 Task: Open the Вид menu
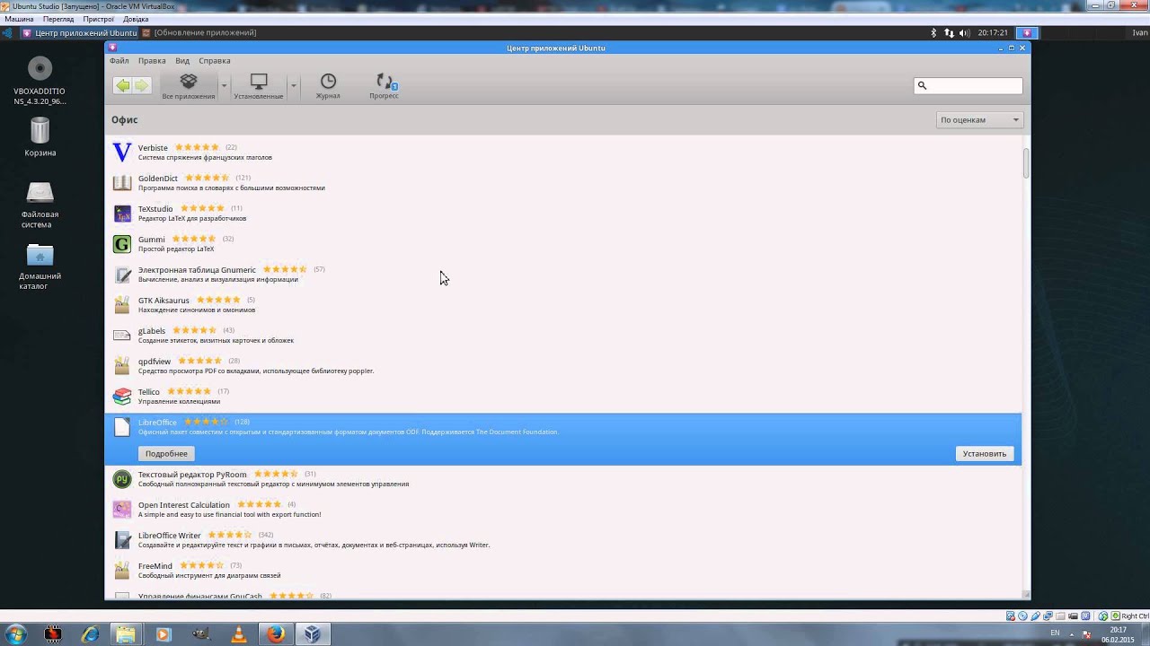coord(182,61)
